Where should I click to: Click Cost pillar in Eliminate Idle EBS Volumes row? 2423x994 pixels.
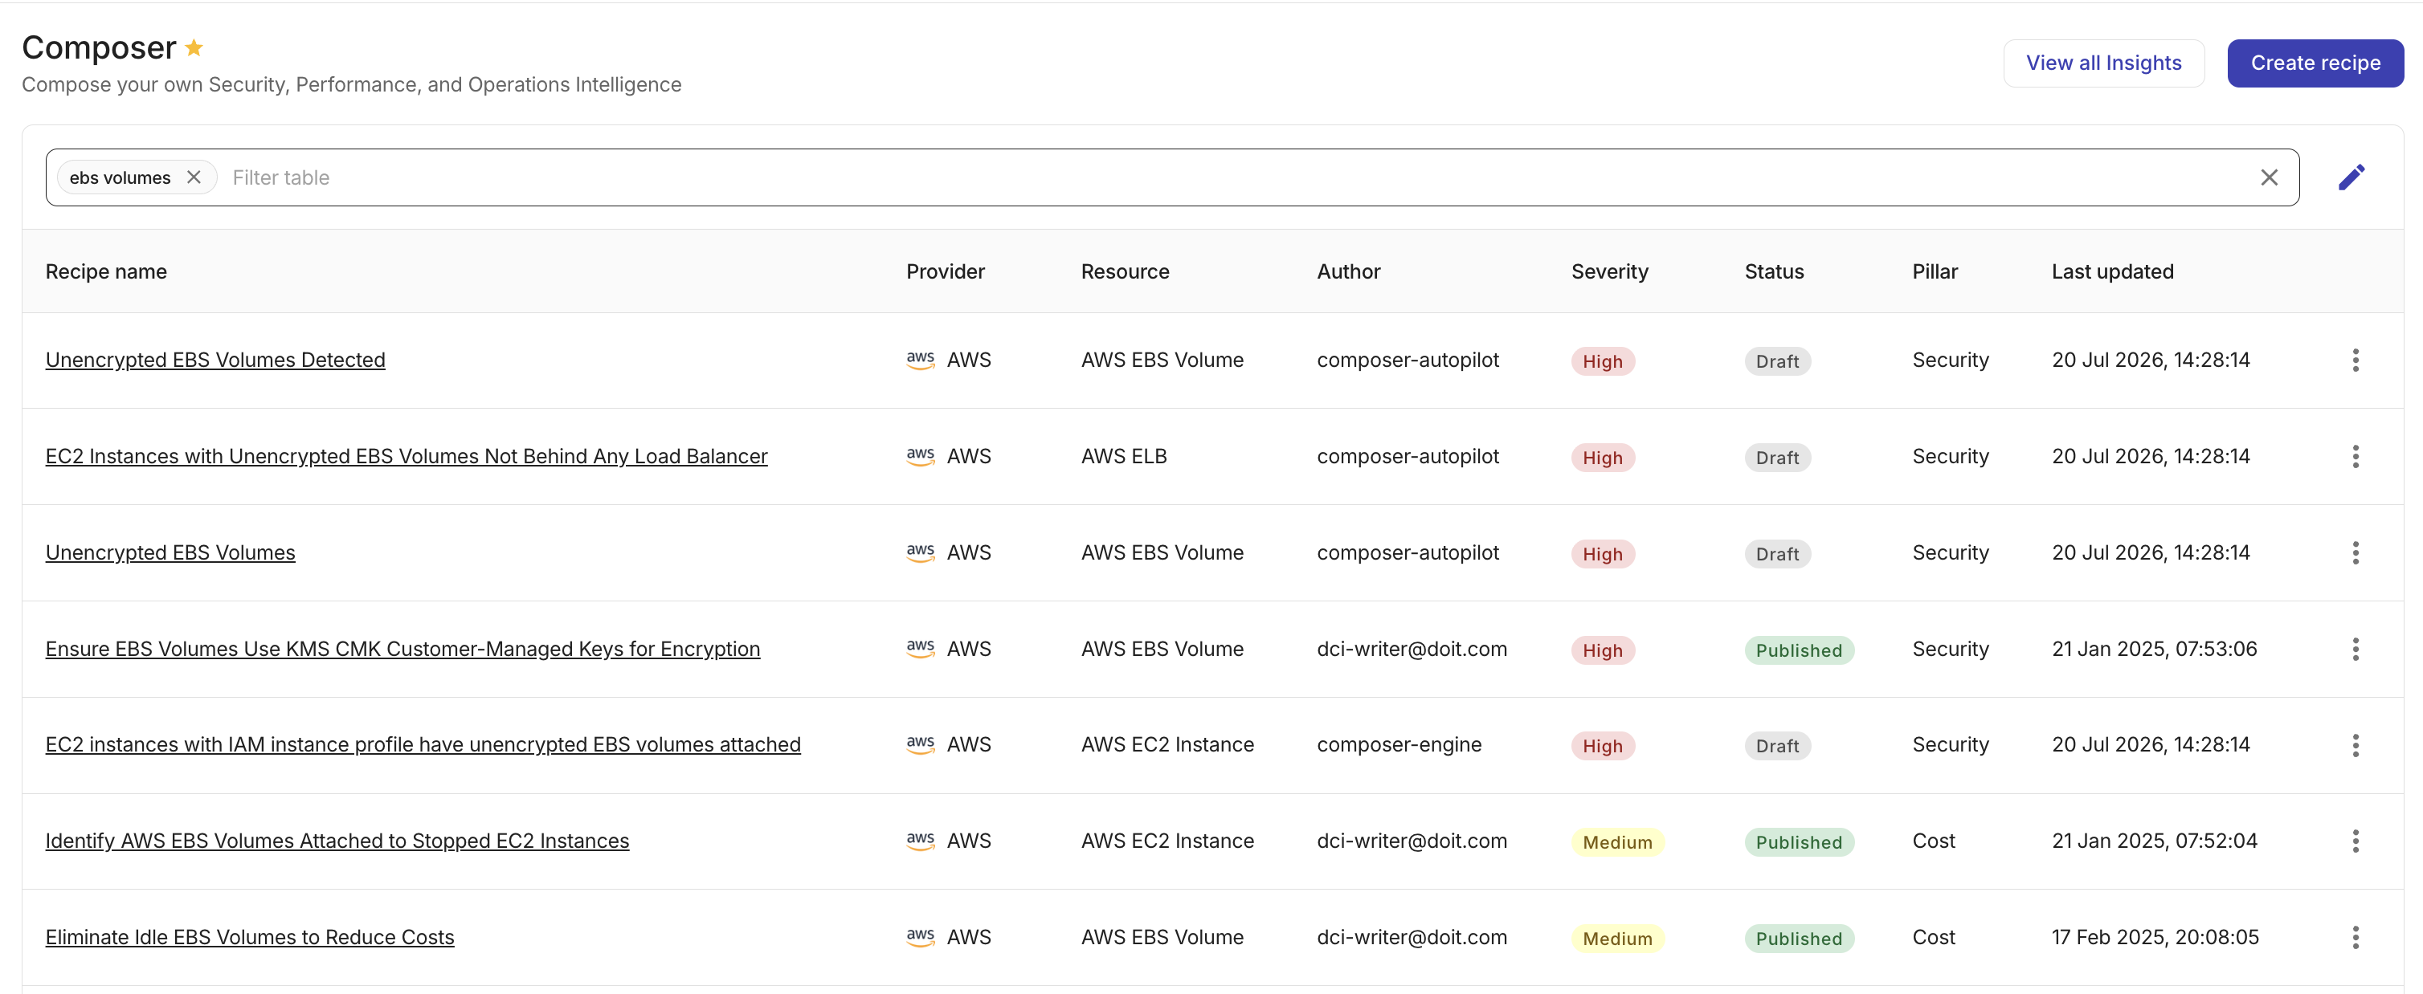tap(1933, 937)
